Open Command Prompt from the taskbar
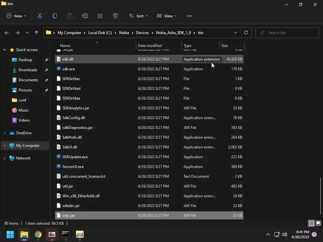This screenshot has width=323, height=242. [66, 234]
